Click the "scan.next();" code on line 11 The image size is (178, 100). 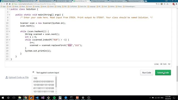point(27,26)
